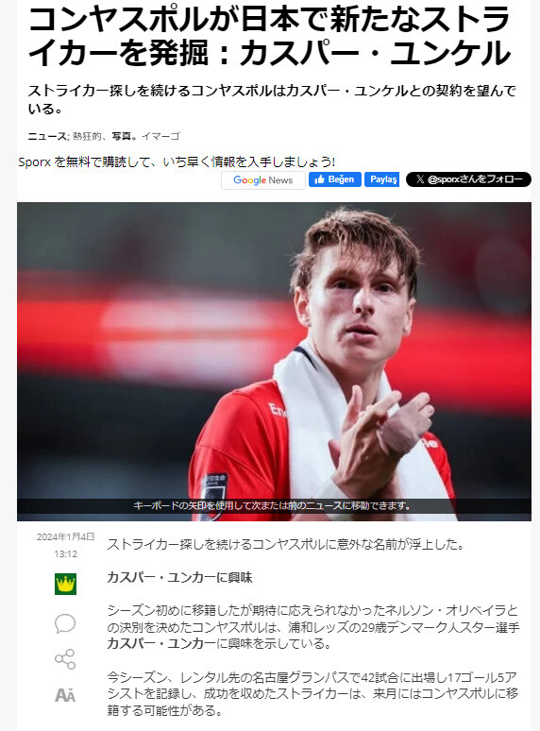Click the ニュース category label

47,136
